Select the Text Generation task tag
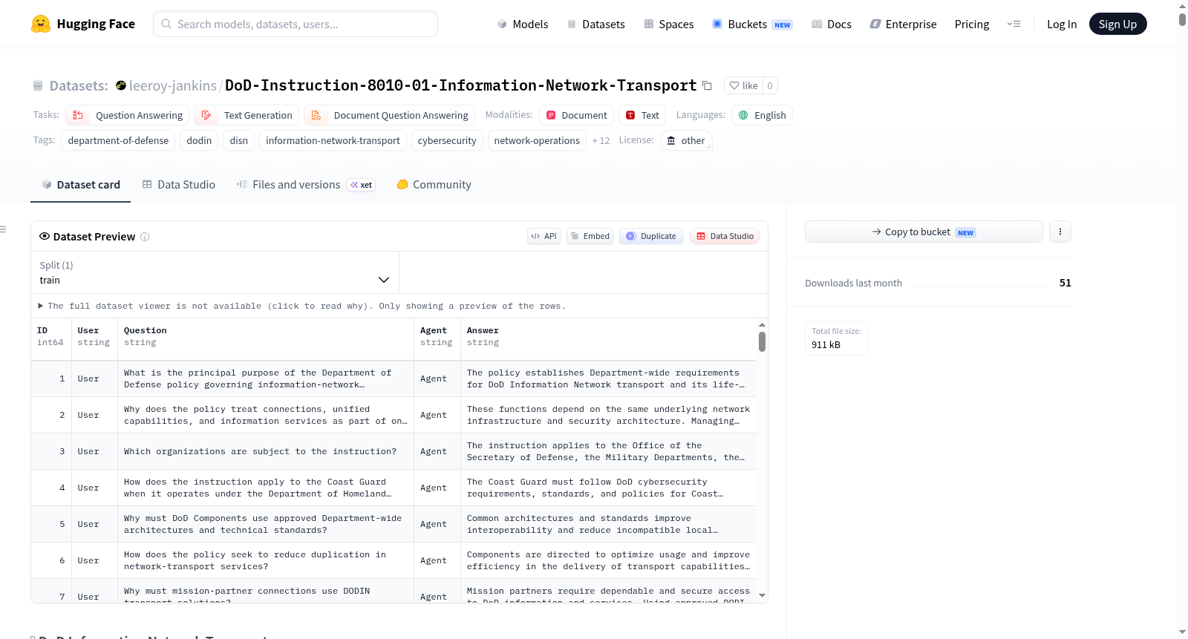The image size is (1188, 639). point(247,115)
